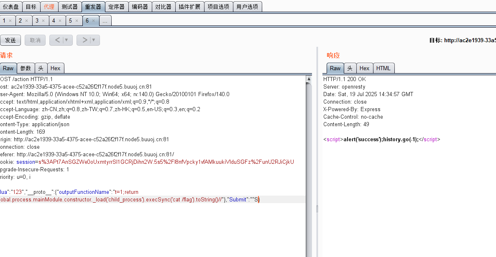Open the request 参数 params tab
This screenshot has width=496, height=257.
26,68
